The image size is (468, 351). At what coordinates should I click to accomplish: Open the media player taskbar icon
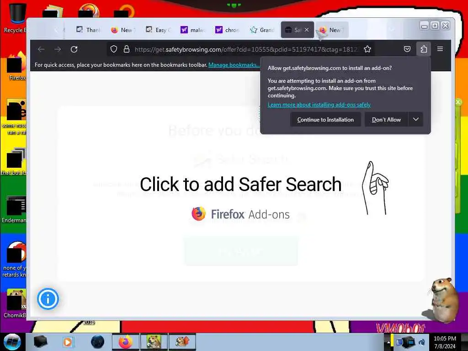click(x=68, y=342)
